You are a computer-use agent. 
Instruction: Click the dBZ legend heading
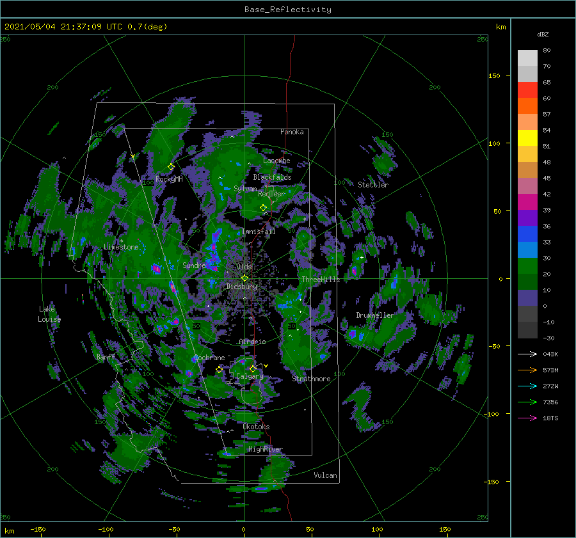pos(543,34)
